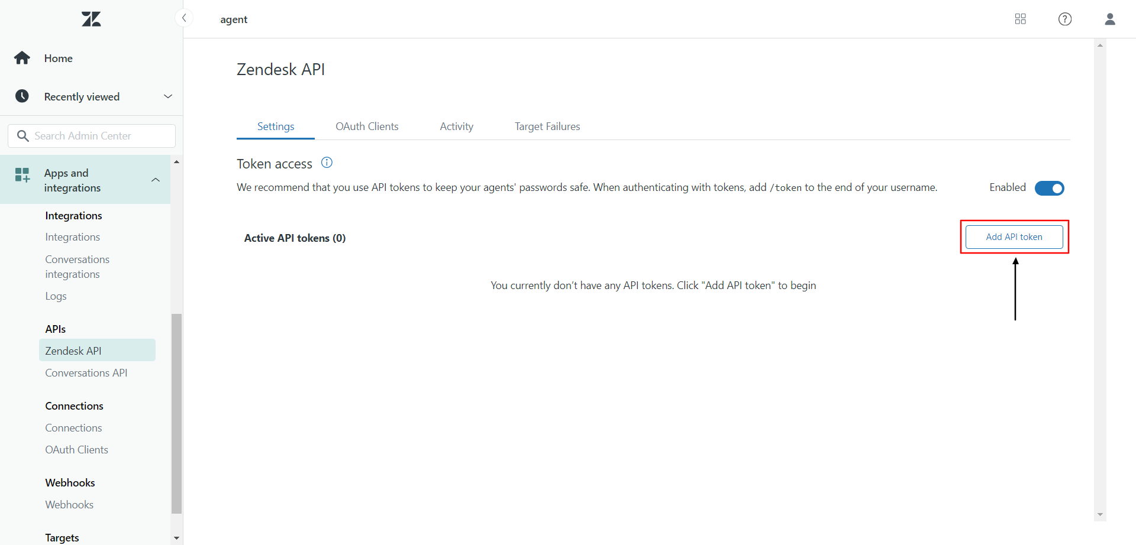
Task: Open Webhooks link in the sidebar
Action: pos(69,505)
